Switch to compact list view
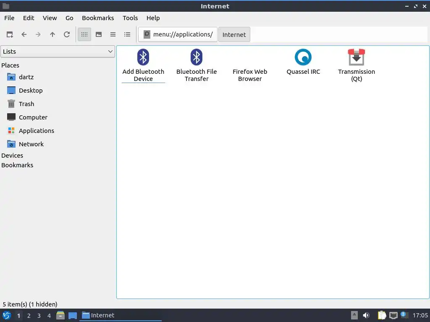 pos(113,34)
